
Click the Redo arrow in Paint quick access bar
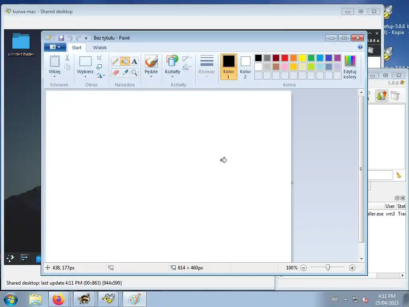(x=78, y=38)
